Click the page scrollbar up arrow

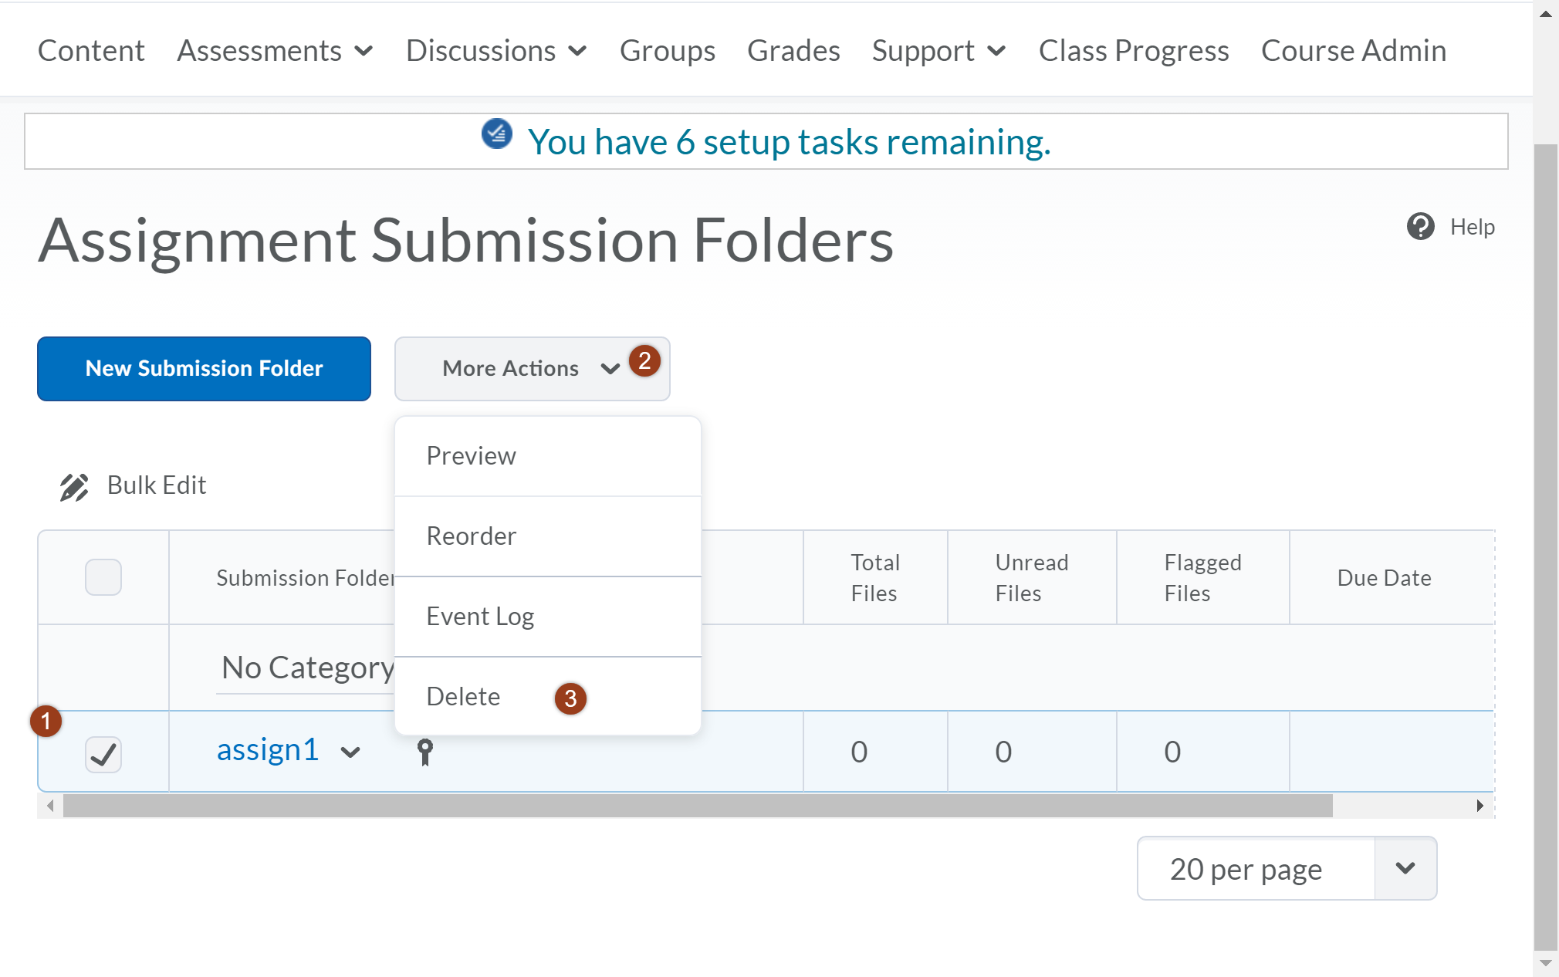point(1545,14)
